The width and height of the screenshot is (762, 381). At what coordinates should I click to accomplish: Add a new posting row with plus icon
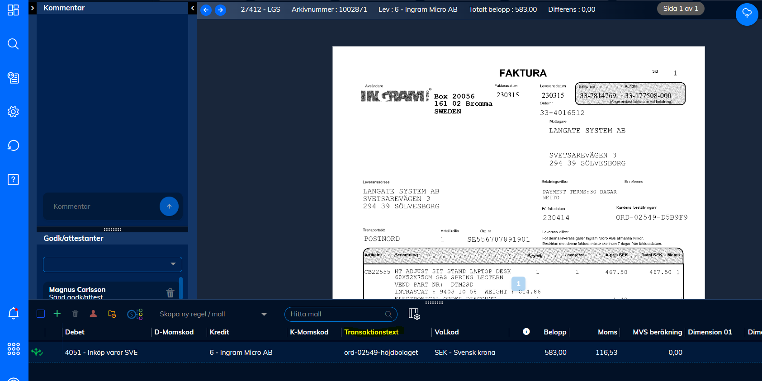pyautogui.click(x=57, y=314)
